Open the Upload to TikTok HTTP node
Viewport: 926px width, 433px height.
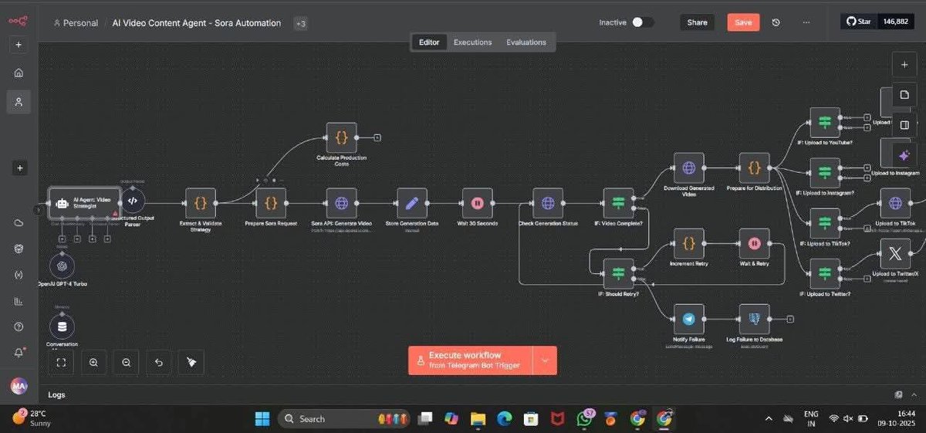[x=895, y=203]
